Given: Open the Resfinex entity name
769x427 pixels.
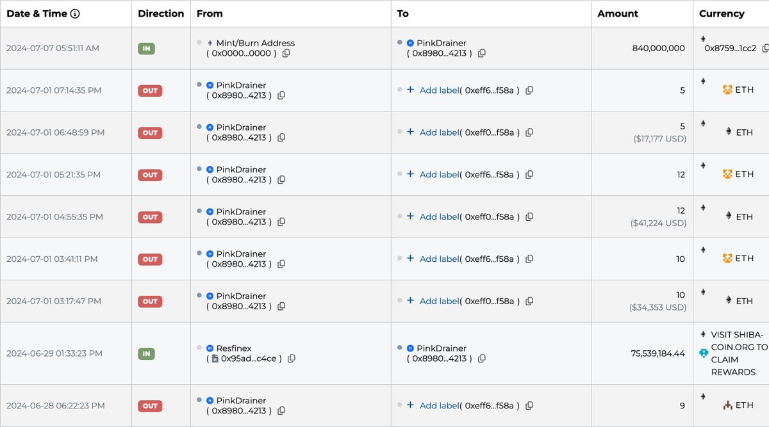Looking at the screenshot, I should 235,348.
